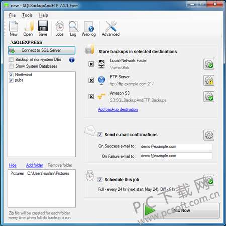Open Local/Network Folder settings gear

coord(209,64)
